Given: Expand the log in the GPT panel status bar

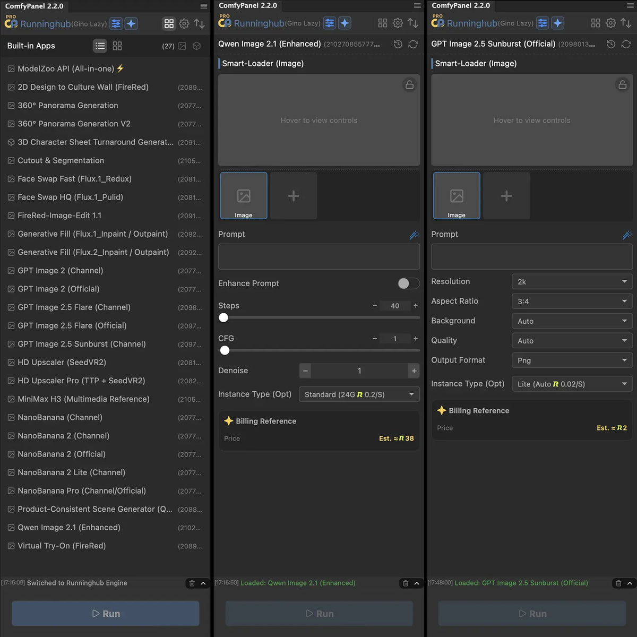Looking at the screenshot, I should coord(630,583).
